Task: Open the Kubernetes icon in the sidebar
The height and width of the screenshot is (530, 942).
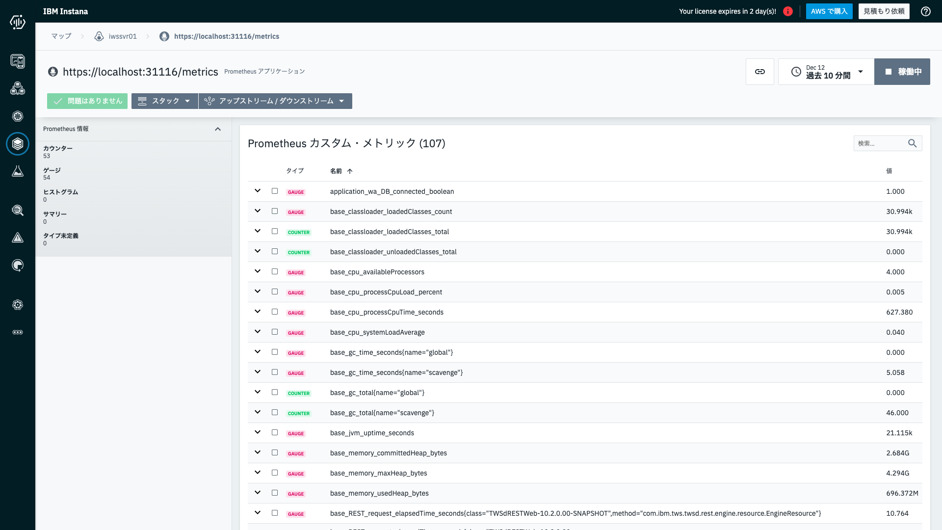Action: [18, 116]
